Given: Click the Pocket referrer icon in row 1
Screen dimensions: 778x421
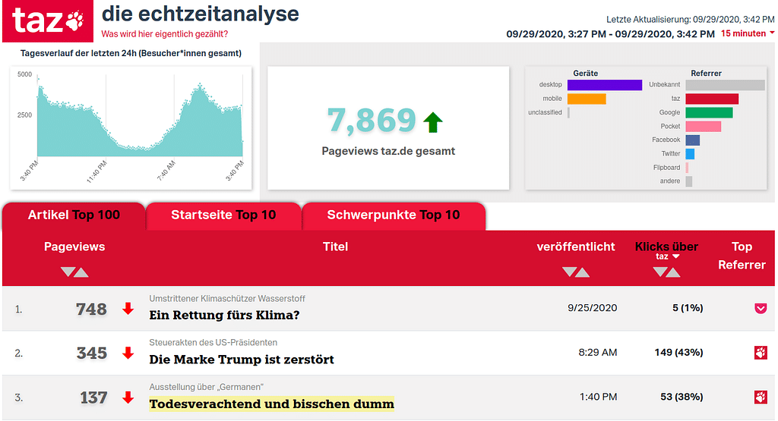Looking at the screenshot, I should [760, 308].
